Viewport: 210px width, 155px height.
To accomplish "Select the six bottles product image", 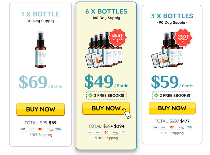I will point(106,49).
